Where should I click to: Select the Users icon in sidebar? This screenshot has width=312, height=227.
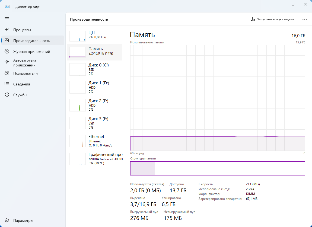[x=7, y=73]
